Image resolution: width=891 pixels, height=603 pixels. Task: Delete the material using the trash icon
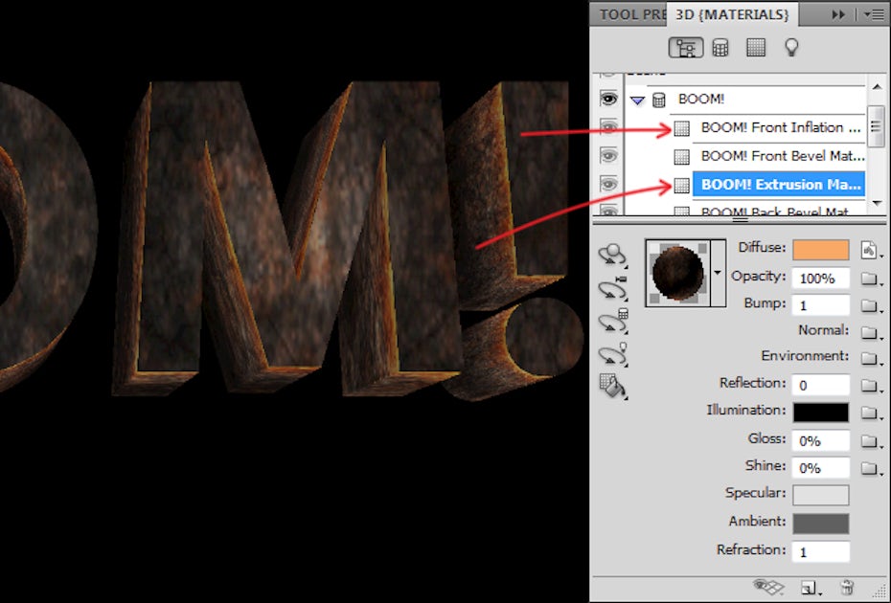point(846,588)
